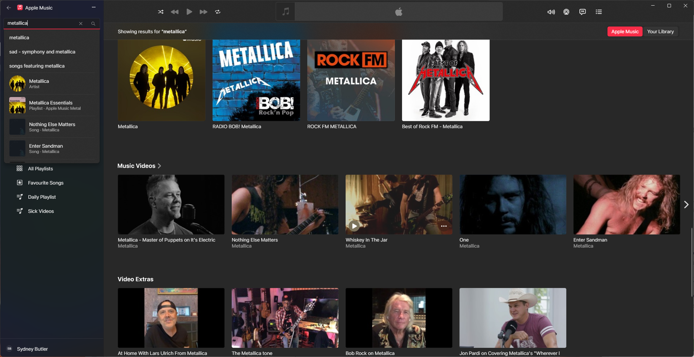Open the volume control
Image resolution: width=694 pixels, height=357 pixels.
tap(551, 12)
